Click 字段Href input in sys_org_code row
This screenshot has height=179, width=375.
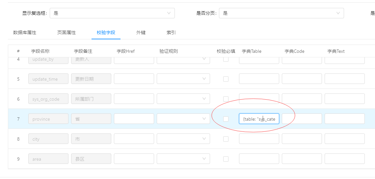coord(134,99)
